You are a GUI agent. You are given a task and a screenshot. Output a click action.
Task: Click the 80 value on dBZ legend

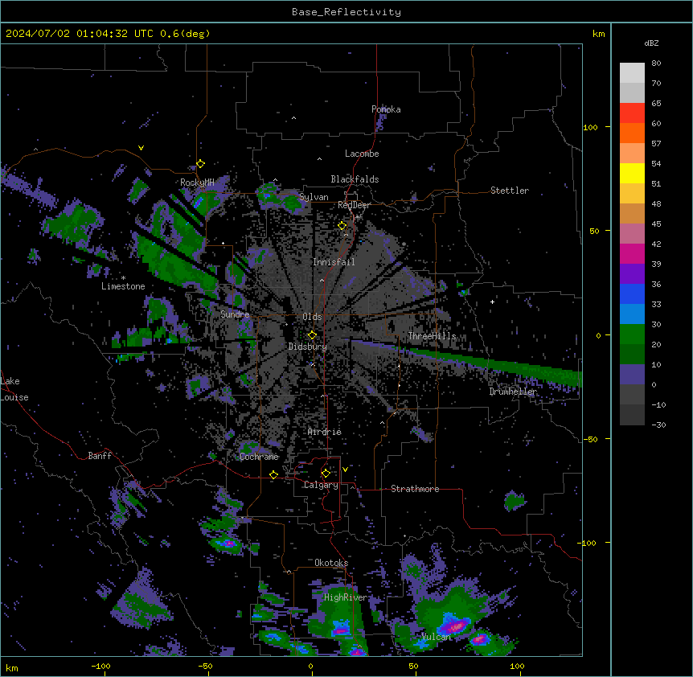tap(656, 64)
